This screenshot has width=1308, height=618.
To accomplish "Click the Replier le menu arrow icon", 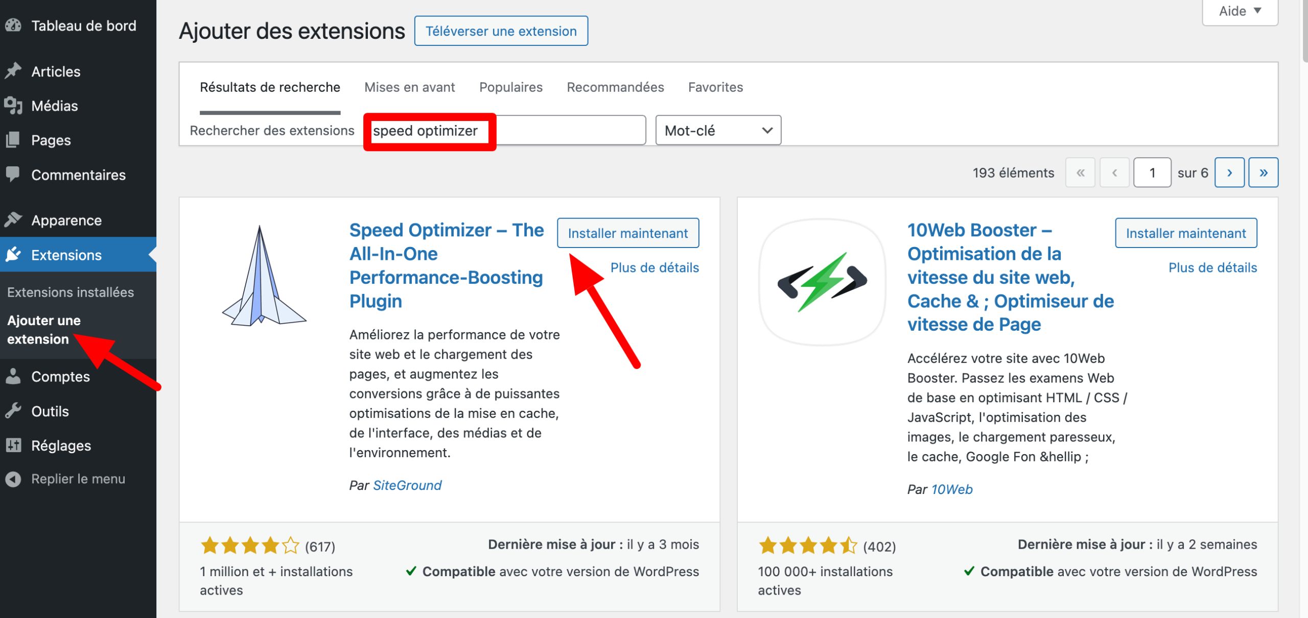I will (13, 479).
